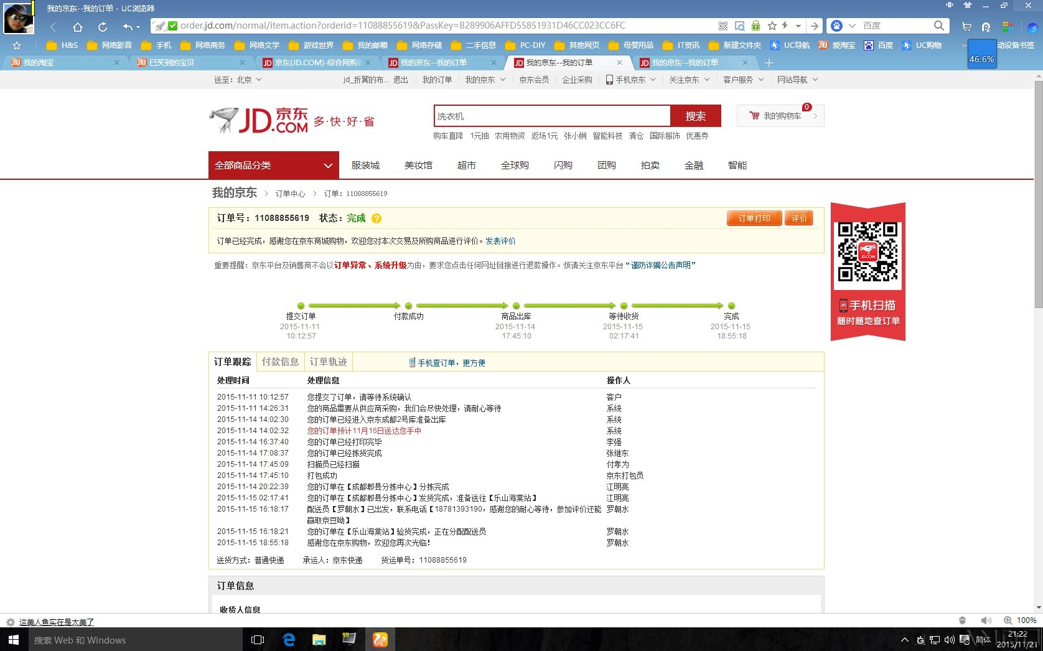Viewport: 1043px width, 651px height.
Task: Click the 订单打印 button
Action: 754,218
